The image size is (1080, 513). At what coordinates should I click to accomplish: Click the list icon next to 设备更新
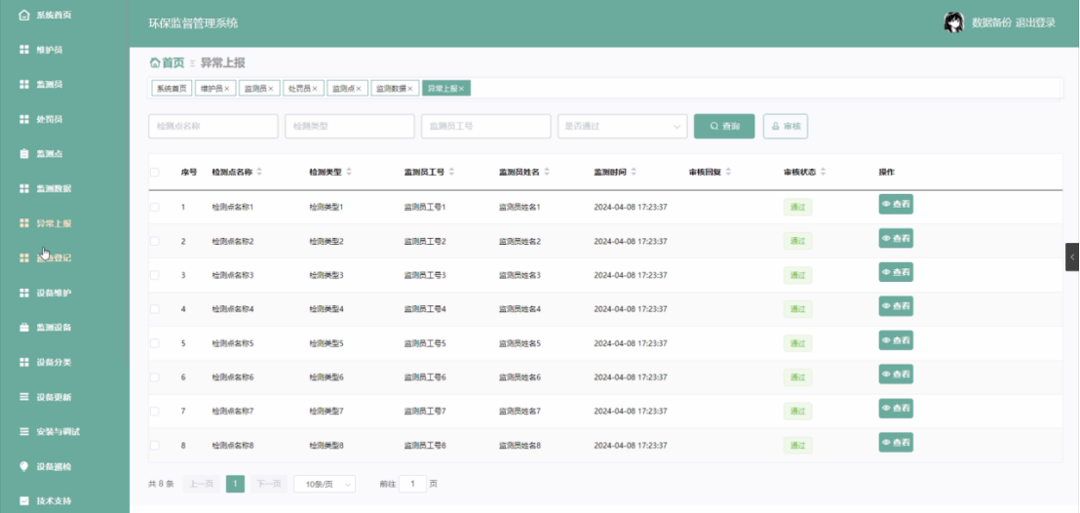24,397
